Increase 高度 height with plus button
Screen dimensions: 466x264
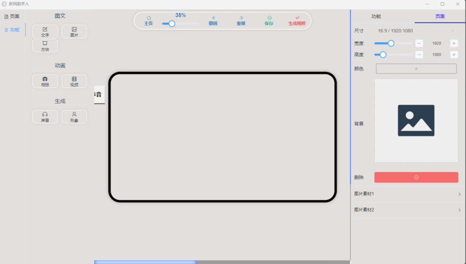coord(454,55)
